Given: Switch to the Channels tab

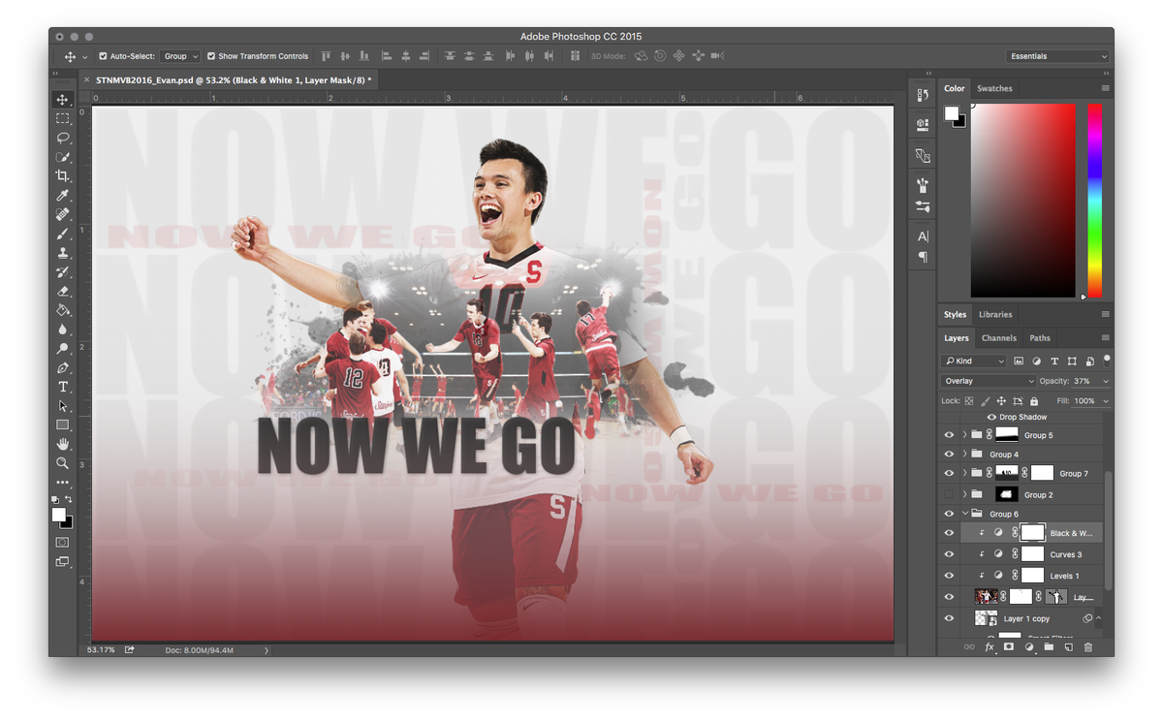Looking at the screenshot, I should click(x=999, y=338).
